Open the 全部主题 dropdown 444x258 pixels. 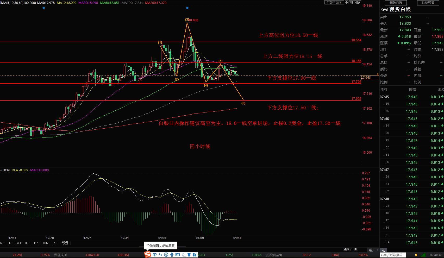334,2
